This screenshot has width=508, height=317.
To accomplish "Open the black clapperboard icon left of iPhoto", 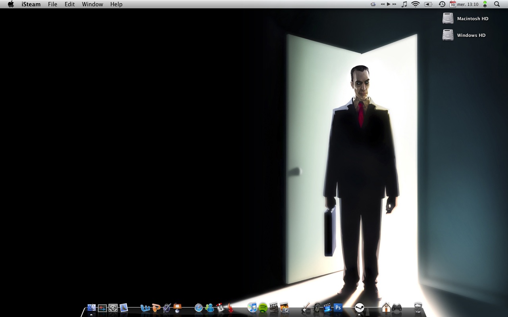I will (x=274, y=308).
